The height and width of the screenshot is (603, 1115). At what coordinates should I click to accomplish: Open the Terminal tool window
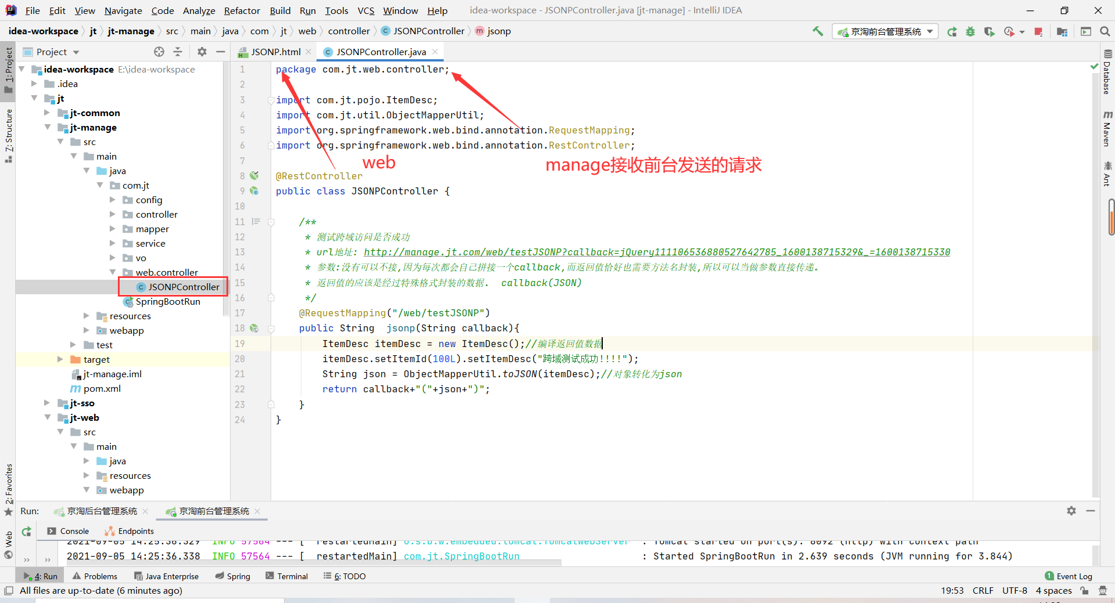(x=287, y=576)
